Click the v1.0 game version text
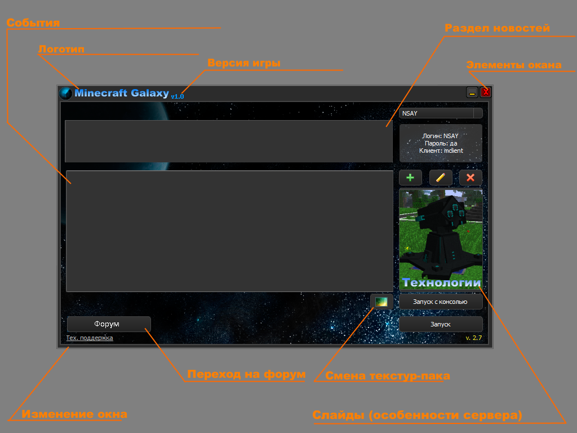The width and height of the screenshot is (577, 433). (x=177, y=96)
